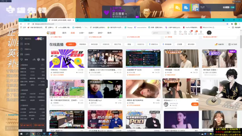Open the 抢占中路制高点 KPL thumbnail
242x136 pixels.
tap(105, 119)
